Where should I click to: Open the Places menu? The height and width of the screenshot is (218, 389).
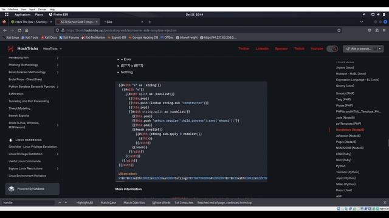coord(39,15)
